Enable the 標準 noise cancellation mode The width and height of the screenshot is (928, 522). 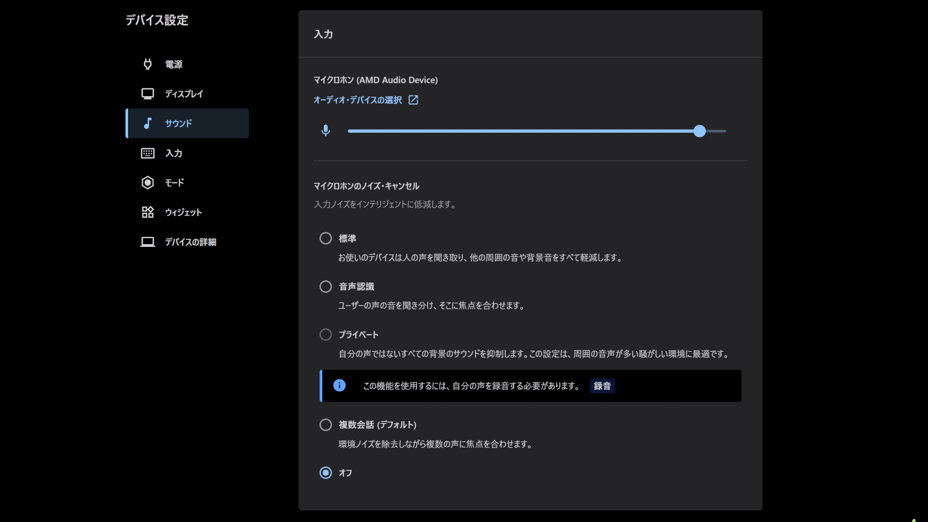(x=325, y=238)
